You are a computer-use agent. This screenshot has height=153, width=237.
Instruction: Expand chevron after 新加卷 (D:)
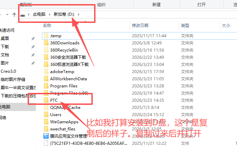point(78,15)
